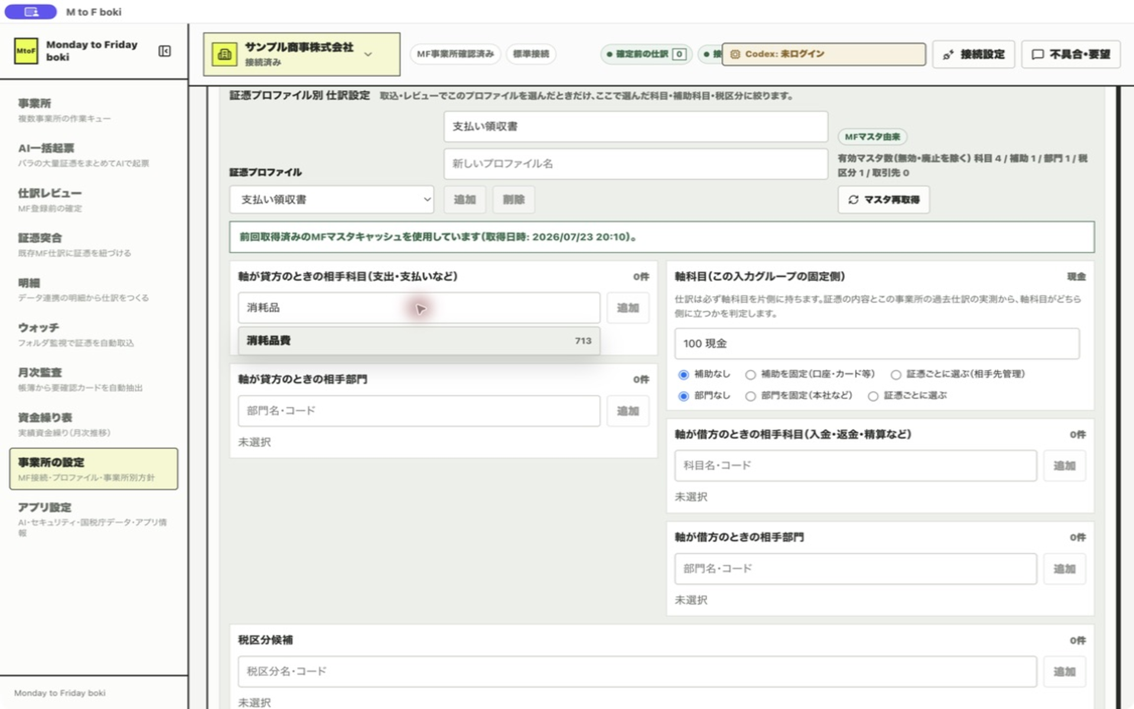The height and width of the screenshot is (709, 1134).
Task: Open the 証憑プロファイル dropdown
Action: 331,200
